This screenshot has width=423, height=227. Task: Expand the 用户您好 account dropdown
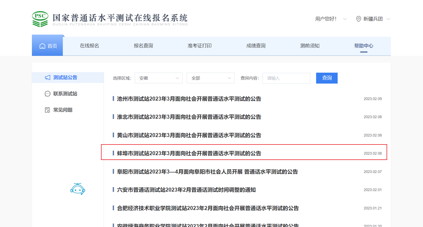pyautogui.click(x=345, y=19)
